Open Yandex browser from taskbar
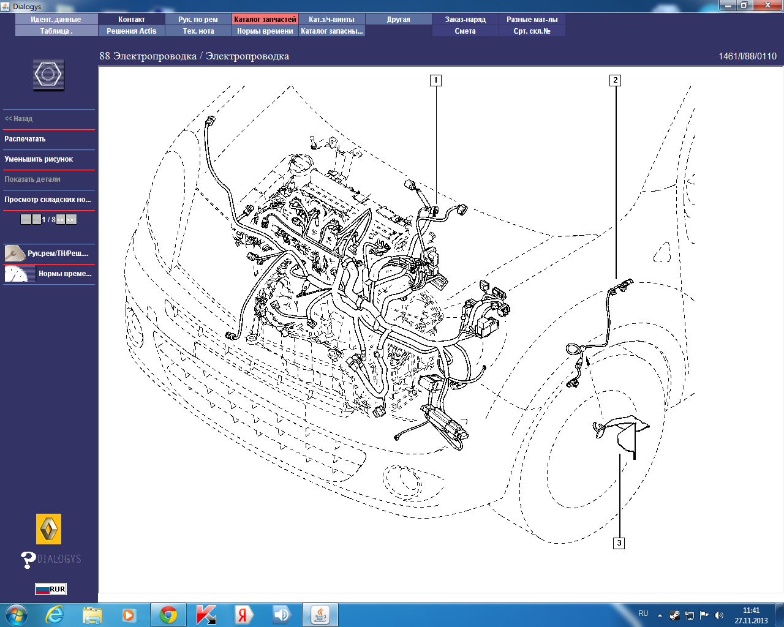The height and width of the screenshot is (627, 784). (244, 615)
